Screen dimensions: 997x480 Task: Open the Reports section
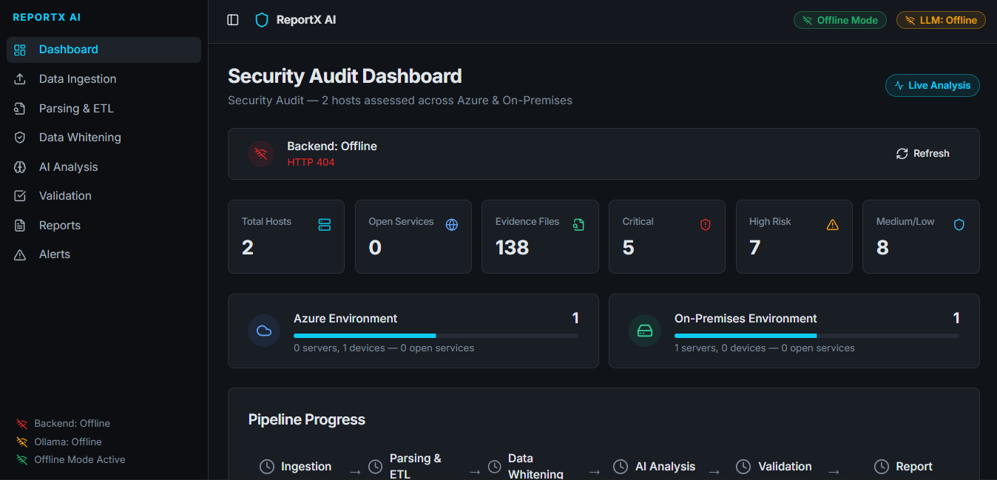point(104,226)
